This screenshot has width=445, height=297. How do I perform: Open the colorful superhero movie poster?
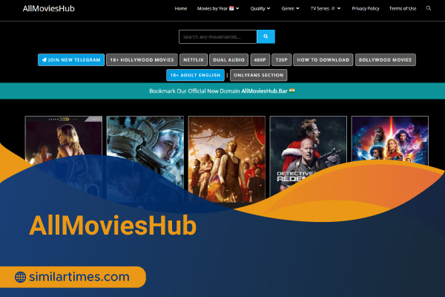390,140
